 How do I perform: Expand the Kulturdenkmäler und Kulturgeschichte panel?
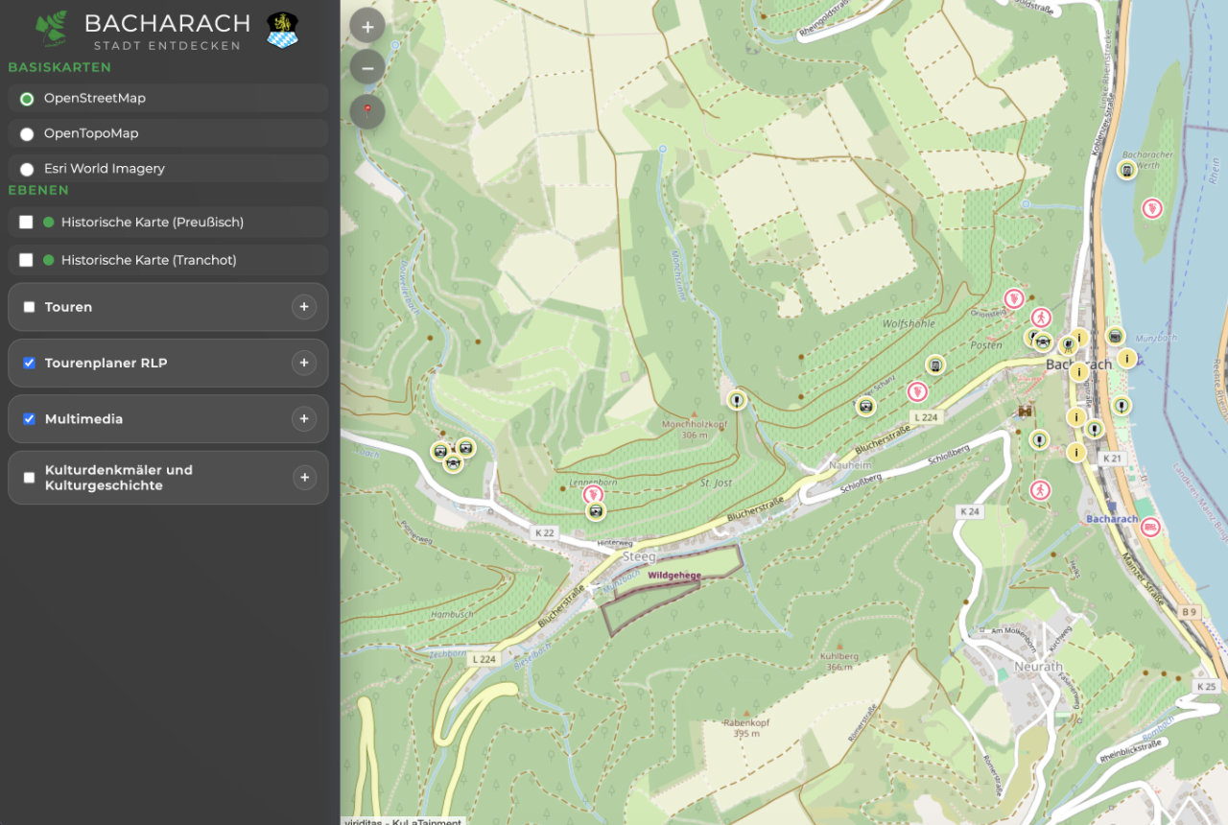click(304, 477)
